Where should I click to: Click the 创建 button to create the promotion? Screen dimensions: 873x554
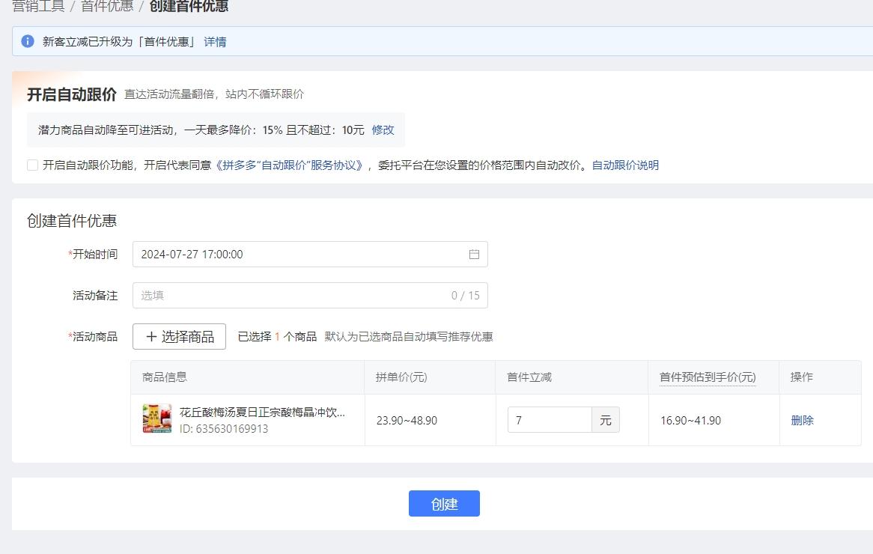coord(444,503)
